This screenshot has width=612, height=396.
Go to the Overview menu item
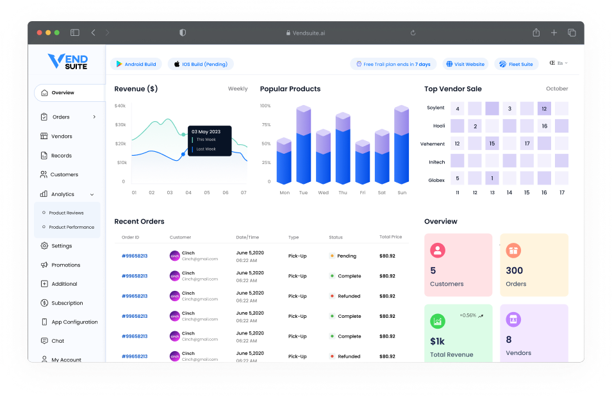[63, 93]
